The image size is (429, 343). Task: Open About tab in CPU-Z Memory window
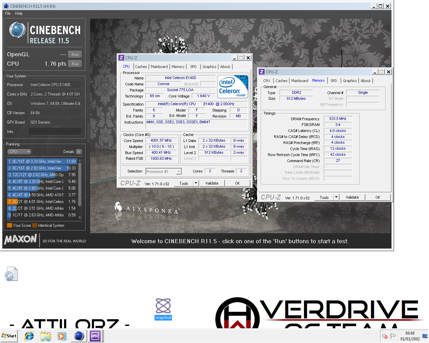[x=366, y=81]
